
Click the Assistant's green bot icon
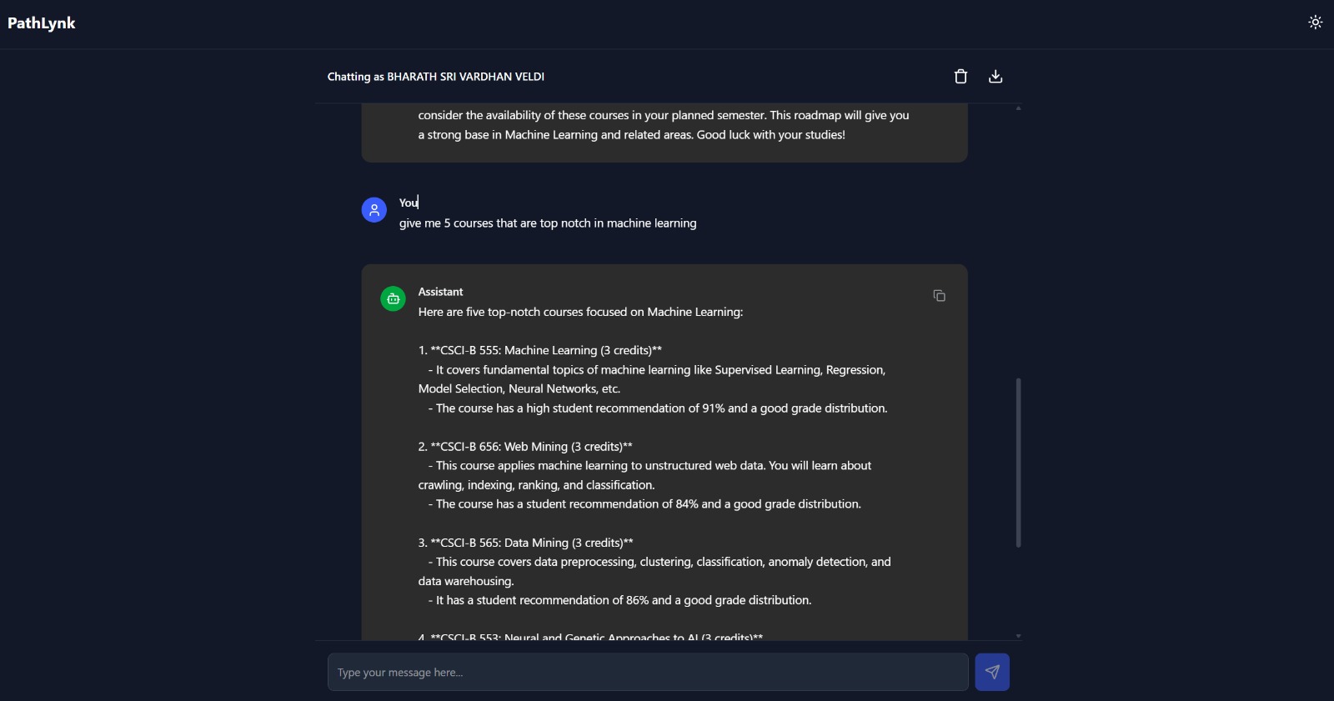click(x=392, y=298)
